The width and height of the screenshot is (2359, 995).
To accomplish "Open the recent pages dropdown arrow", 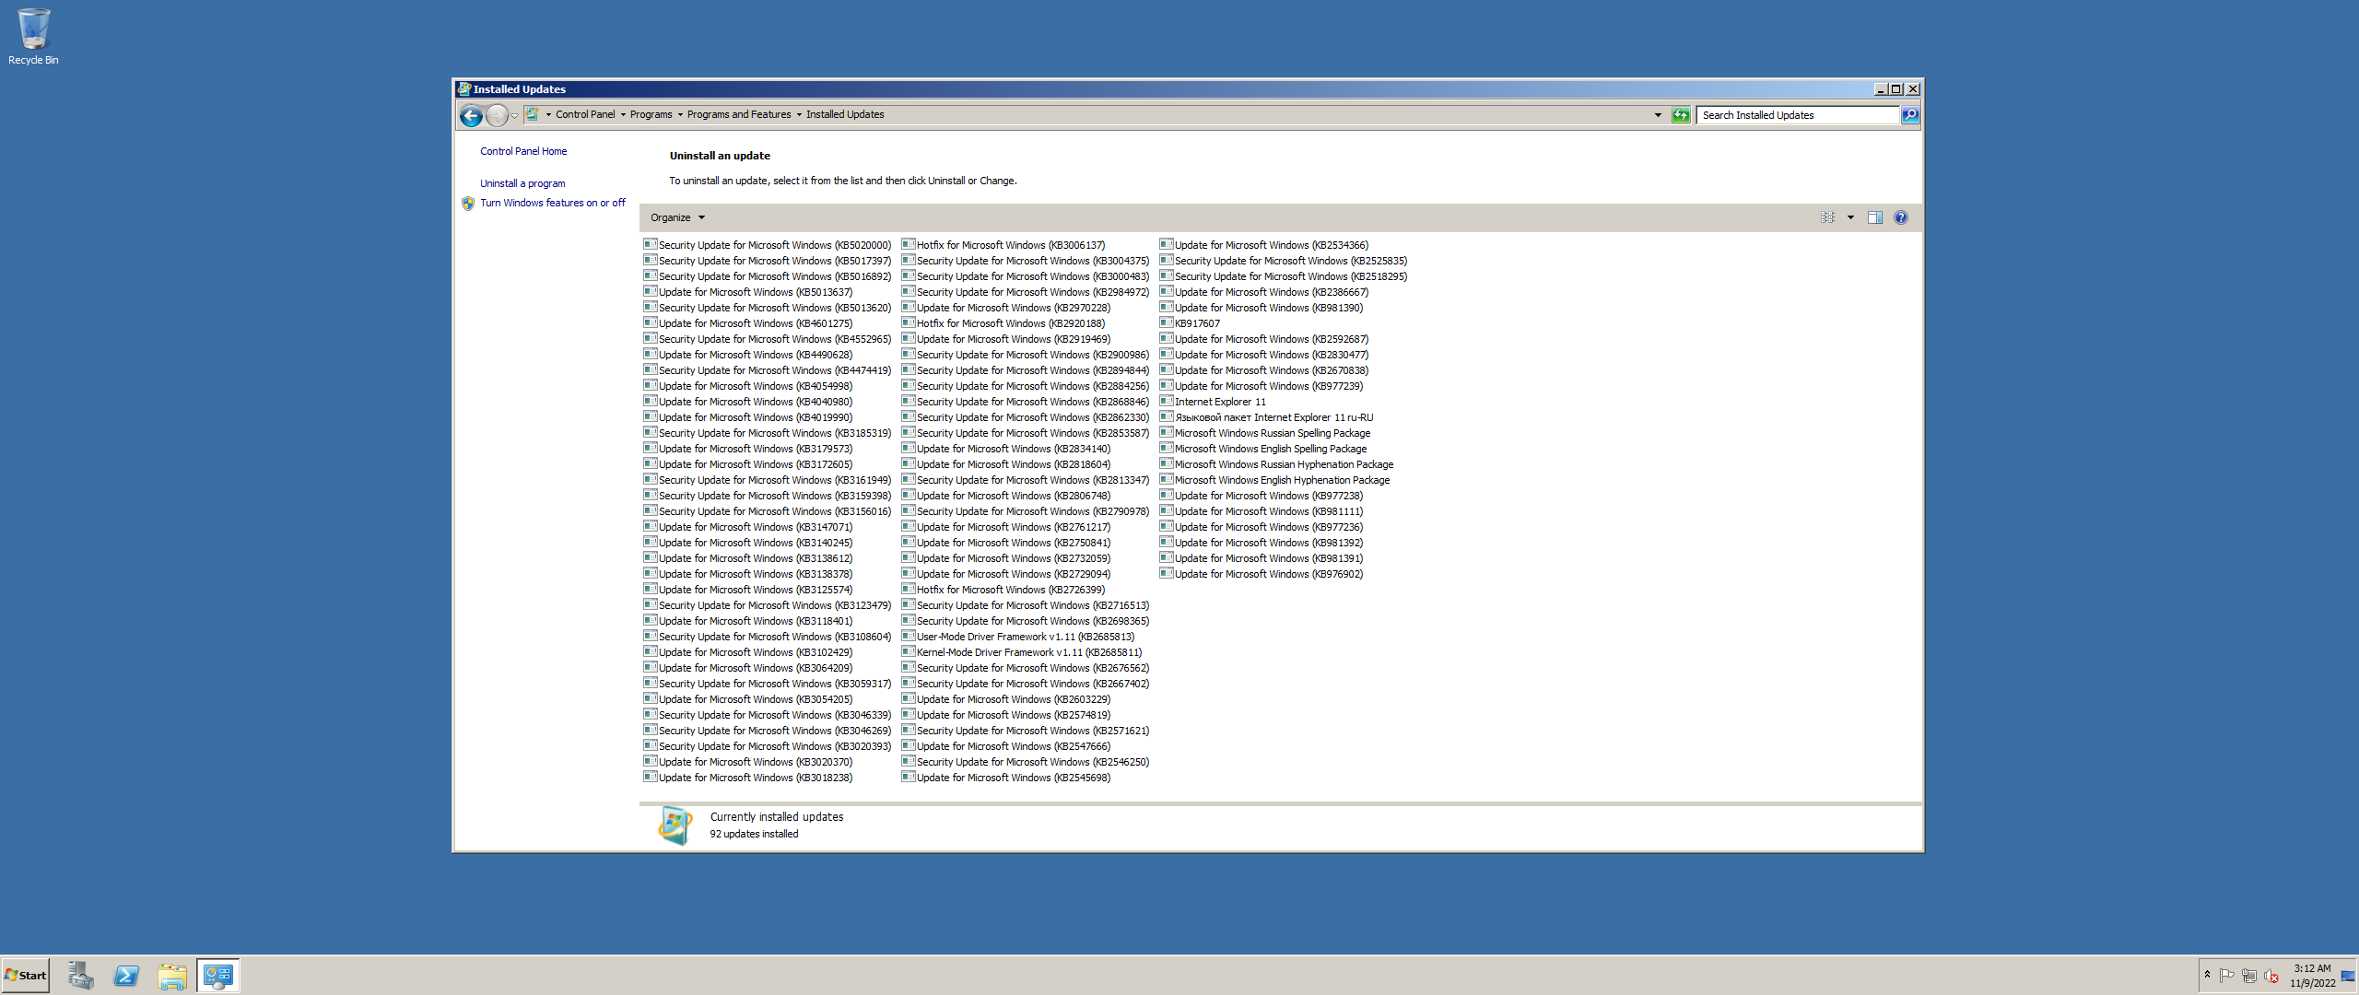I will 514,116.
